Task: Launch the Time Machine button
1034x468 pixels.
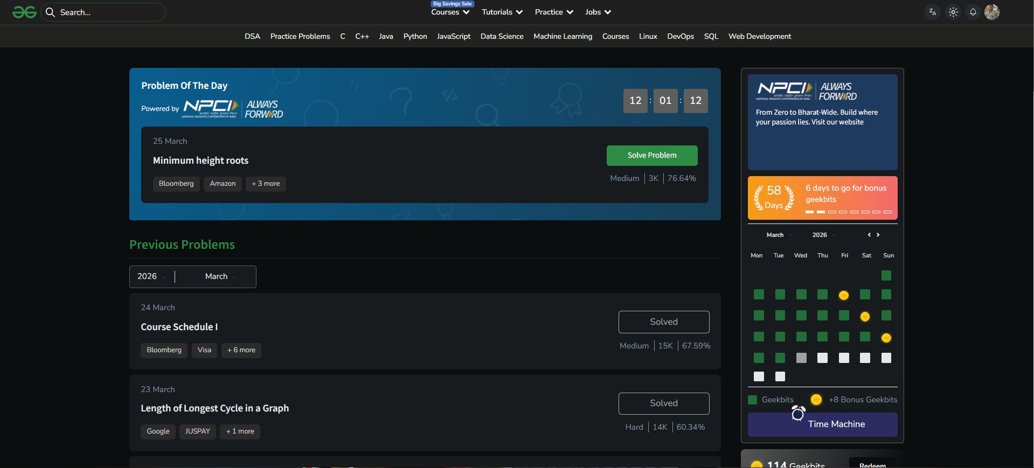Action: [x=822, y=424]
